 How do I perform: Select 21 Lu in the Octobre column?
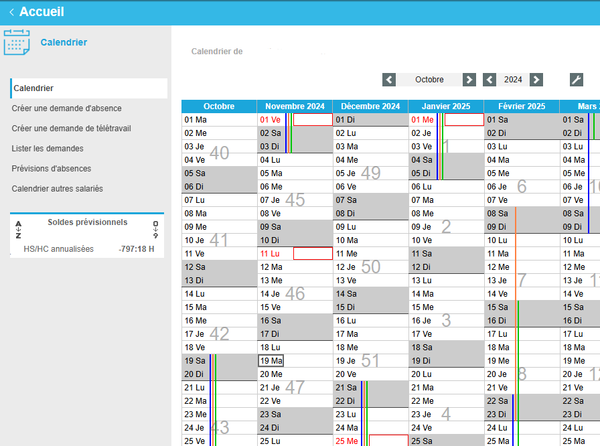pos(219,388)
